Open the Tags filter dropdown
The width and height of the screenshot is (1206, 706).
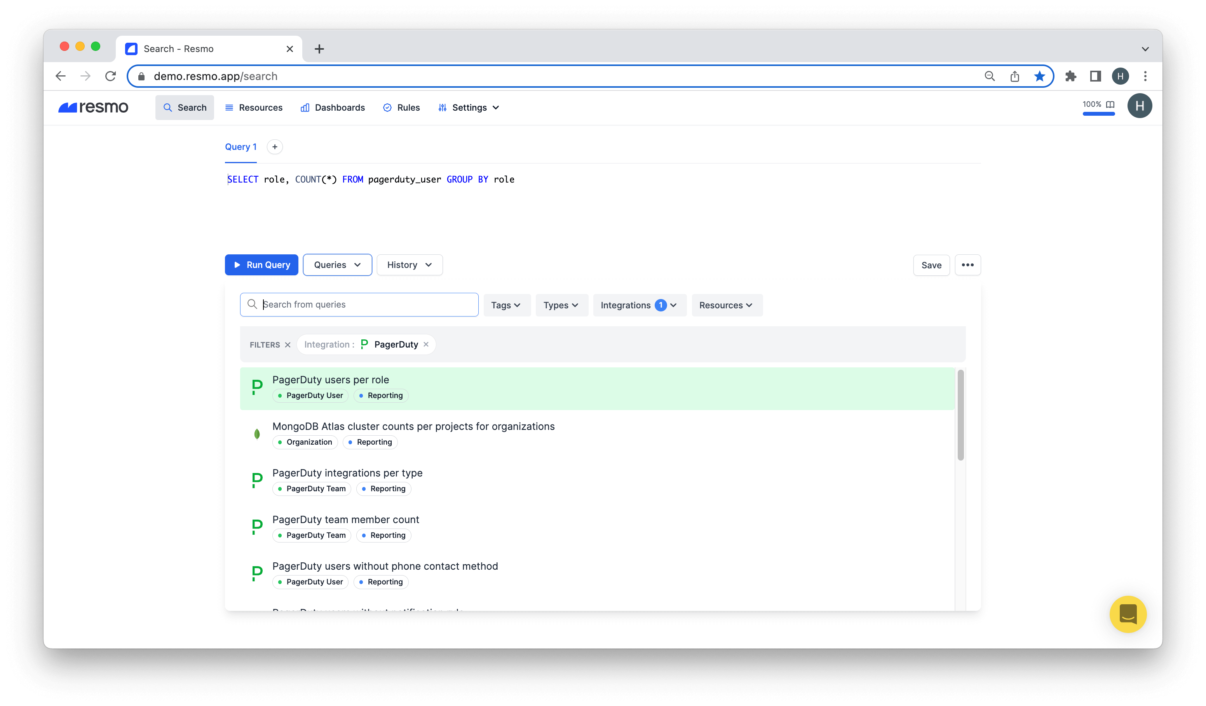coord(507,305)
